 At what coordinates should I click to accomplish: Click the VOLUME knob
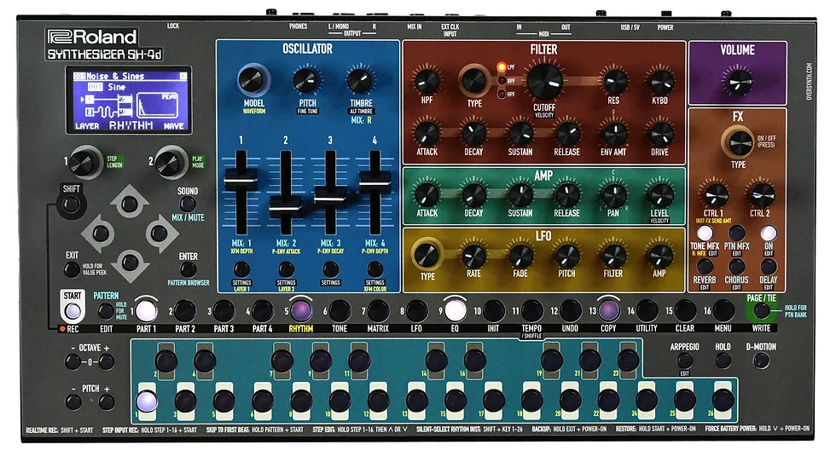point(739,82)
